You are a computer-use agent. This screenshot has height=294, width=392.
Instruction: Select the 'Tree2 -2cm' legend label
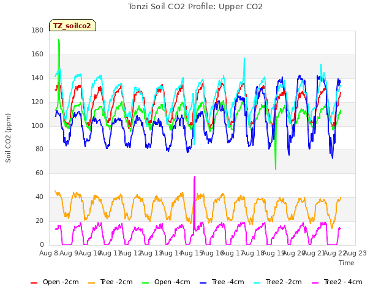click(284, 282)
